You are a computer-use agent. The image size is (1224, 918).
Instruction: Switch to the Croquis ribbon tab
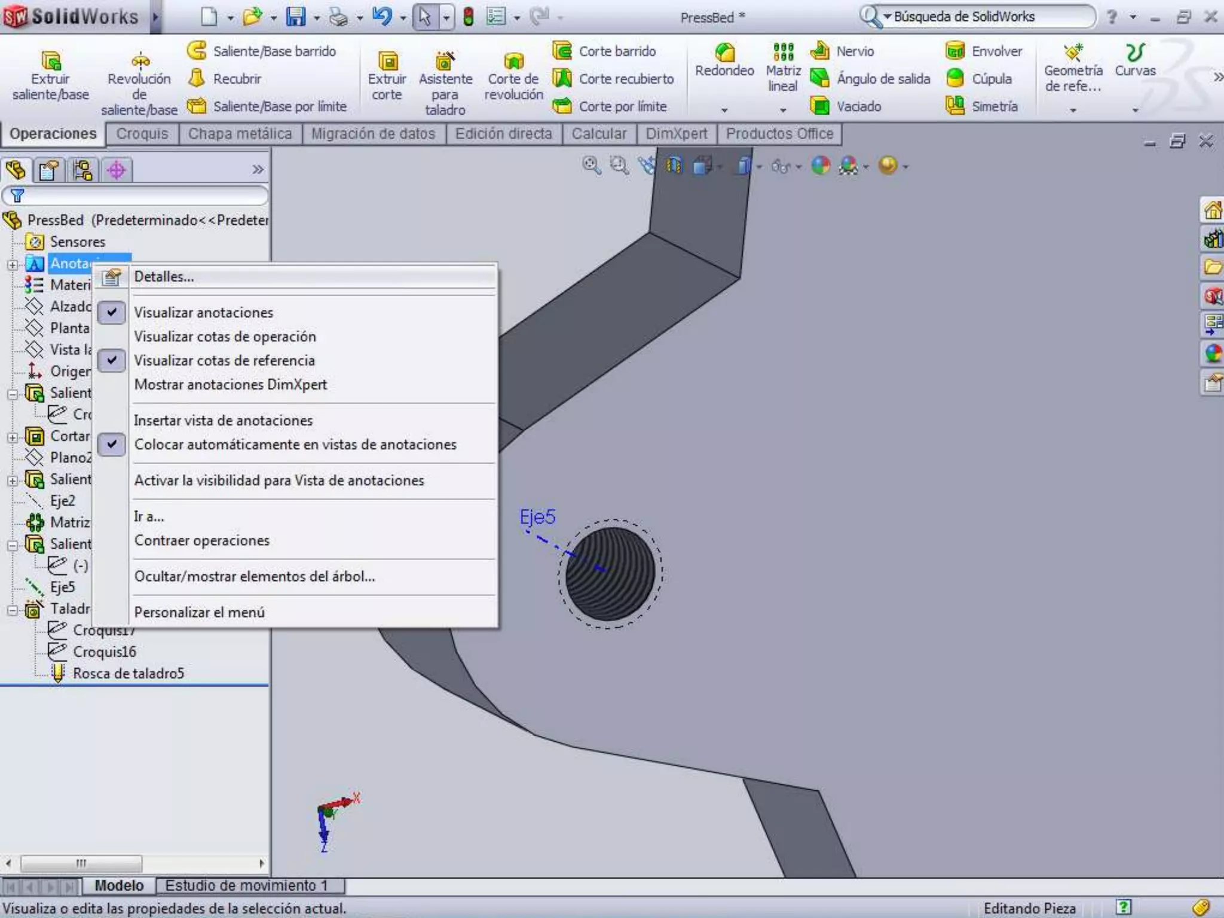coord(142,134)
